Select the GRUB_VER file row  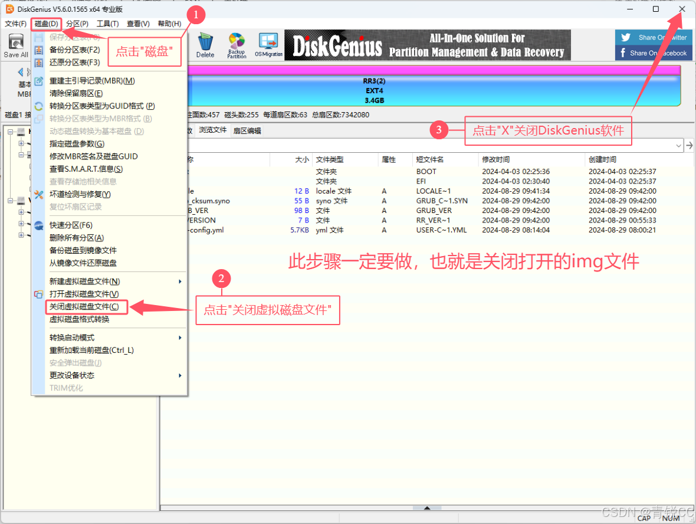(426, 211)
